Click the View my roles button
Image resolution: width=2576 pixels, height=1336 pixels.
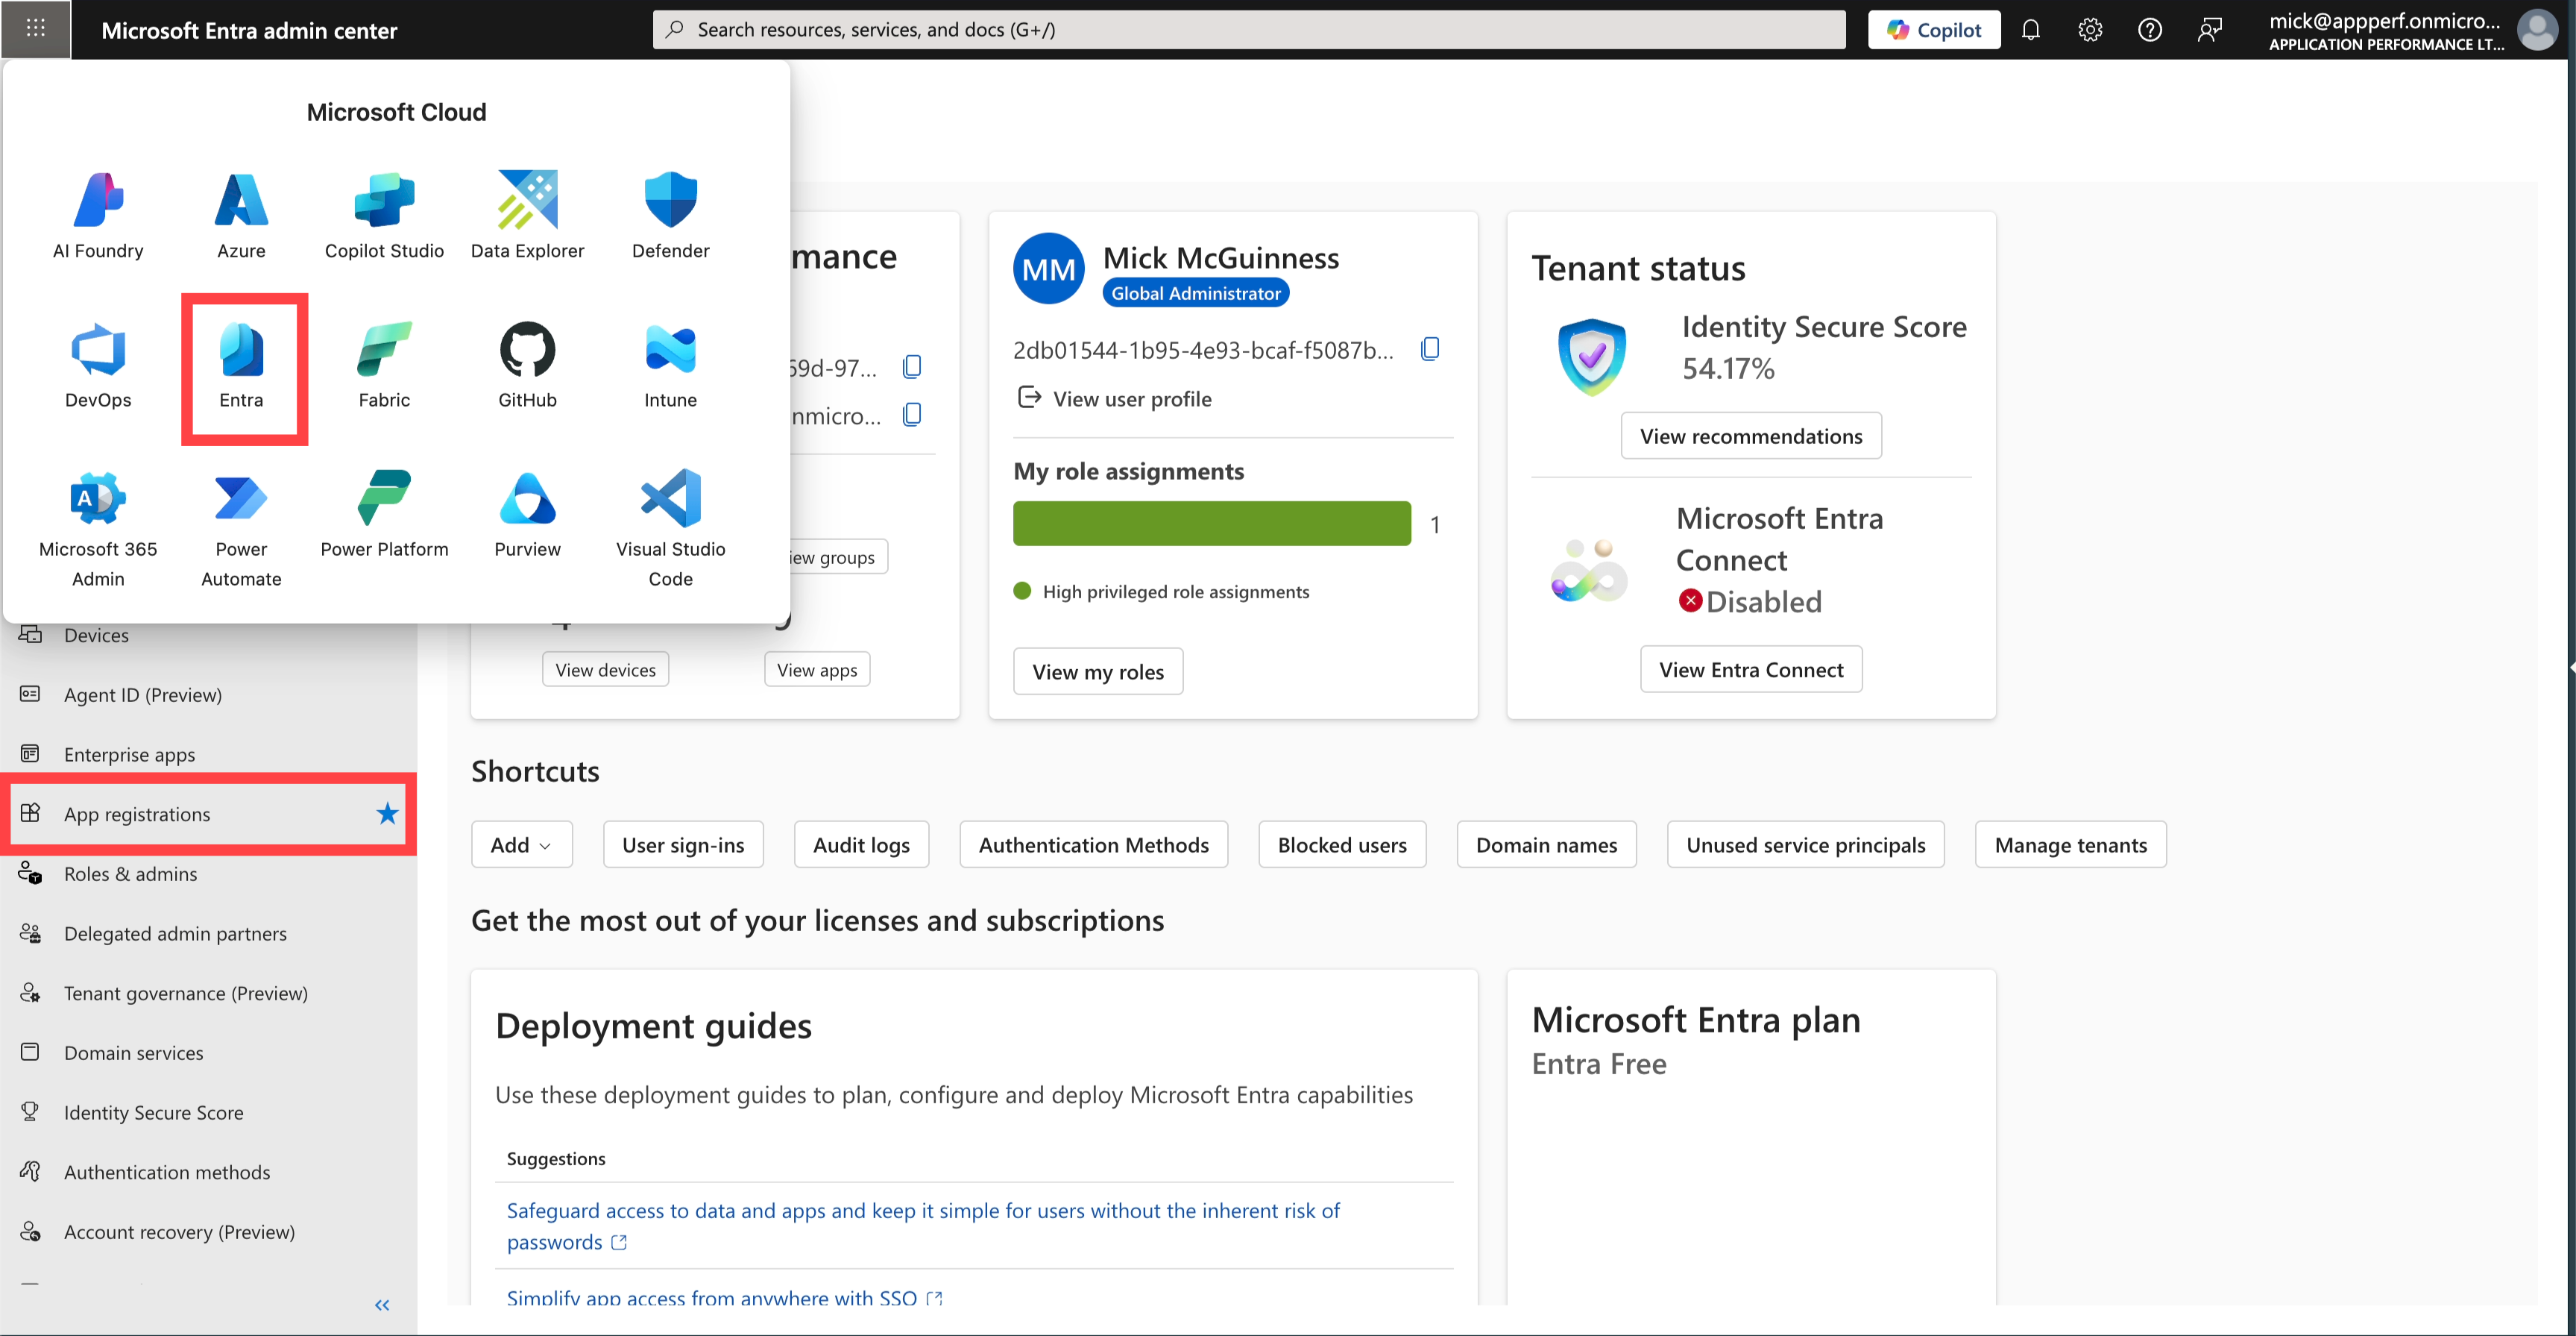click(1097, 671)
